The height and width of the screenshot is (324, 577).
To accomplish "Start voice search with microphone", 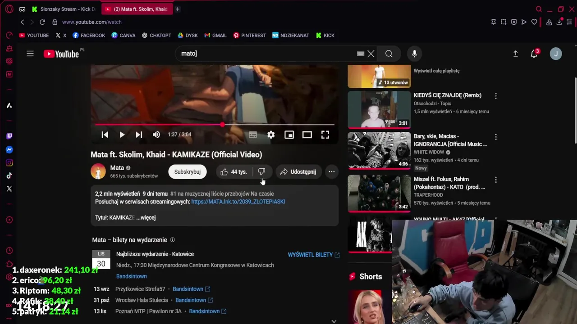I will click(x=414, y=54).
